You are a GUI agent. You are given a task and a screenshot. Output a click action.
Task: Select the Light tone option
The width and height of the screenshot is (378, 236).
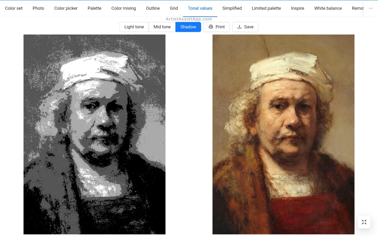(x=134, y=27)
